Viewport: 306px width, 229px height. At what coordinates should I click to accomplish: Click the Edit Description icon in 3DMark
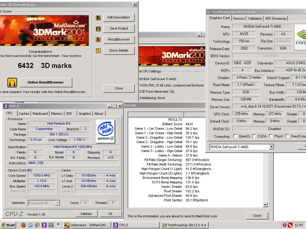(x=98, y=18)
